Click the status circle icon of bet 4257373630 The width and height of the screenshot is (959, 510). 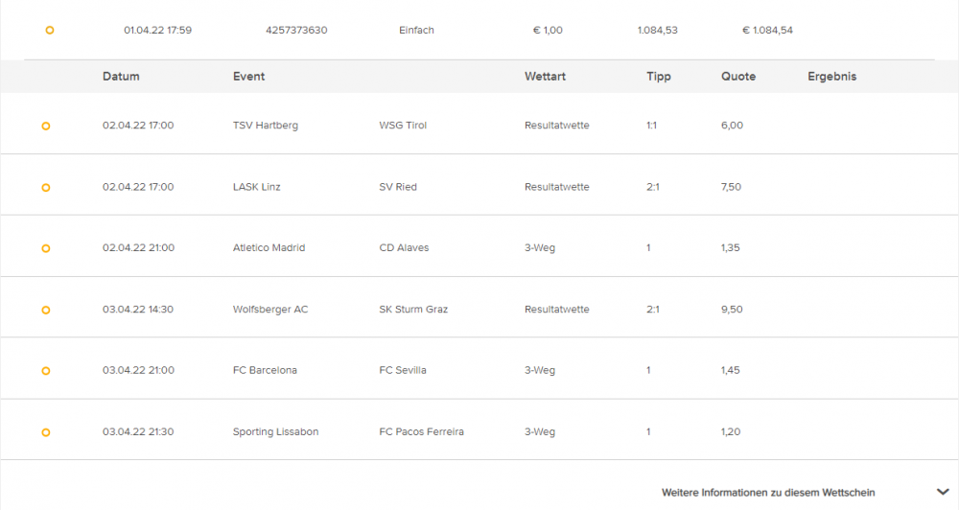[50, 30]
